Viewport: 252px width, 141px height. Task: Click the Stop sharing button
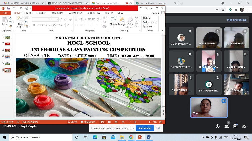[x=145, y=128]
